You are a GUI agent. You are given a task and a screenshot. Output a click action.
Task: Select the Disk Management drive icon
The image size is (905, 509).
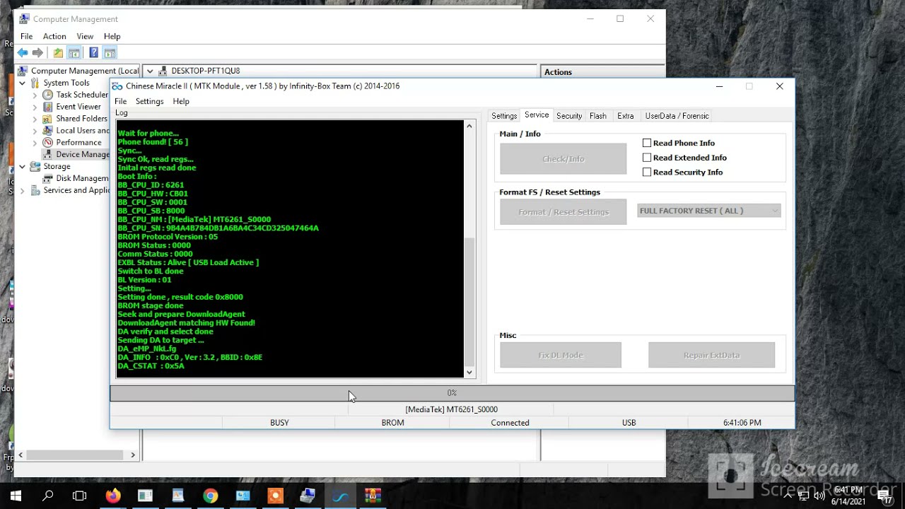(47, 178)
